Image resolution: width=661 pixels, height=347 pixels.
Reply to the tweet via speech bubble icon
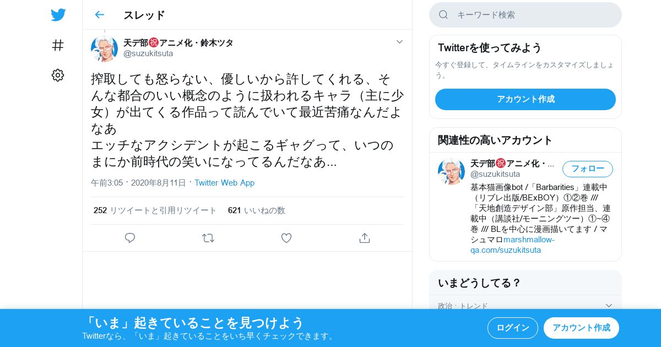[130, 238]
